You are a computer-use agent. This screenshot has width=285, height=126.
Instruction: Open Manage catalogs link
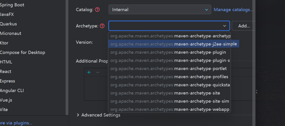tap(233, 10)
